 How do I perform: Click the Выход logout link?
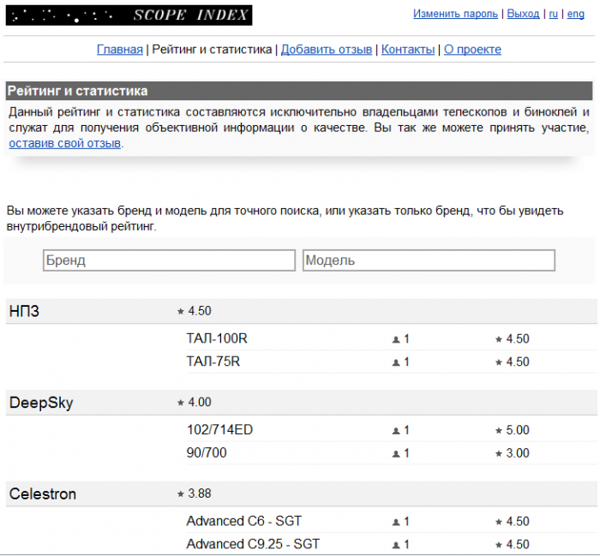[523, 14]
